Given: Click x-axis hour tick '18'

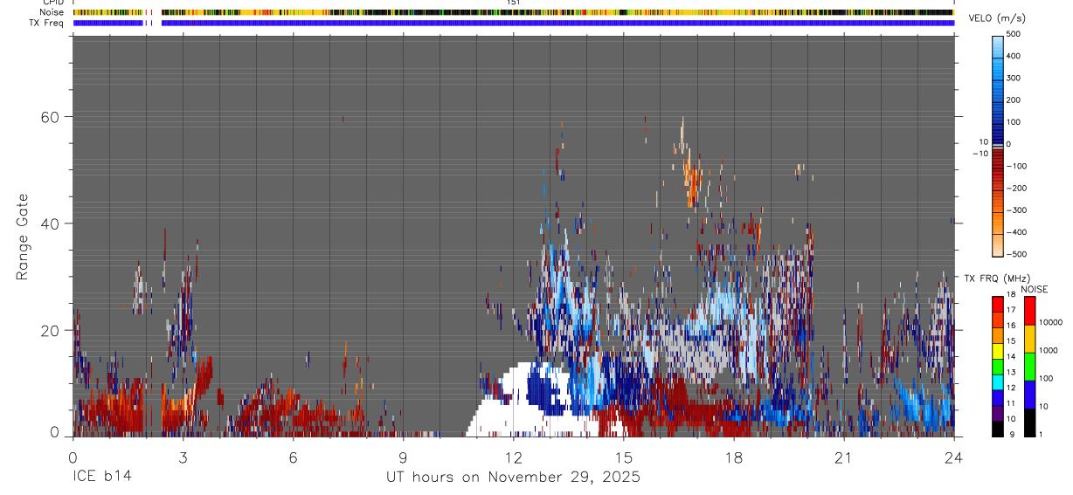Looking at the screenshot, I should pos(734,457).
